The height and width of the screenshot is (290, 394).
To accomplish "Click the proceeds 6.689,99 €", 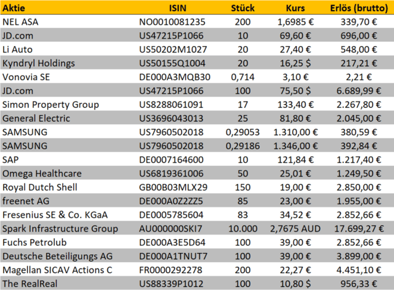I will (x=359, y=91).
